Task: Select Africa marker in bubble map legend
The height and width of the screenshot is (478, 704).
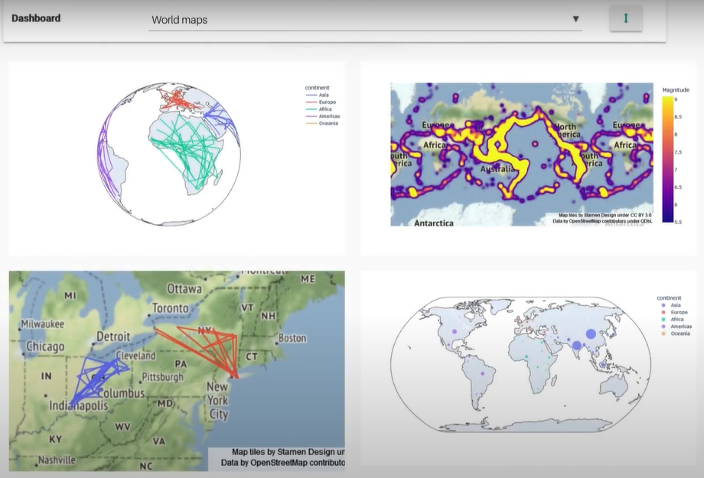Action: pos(677,320)
